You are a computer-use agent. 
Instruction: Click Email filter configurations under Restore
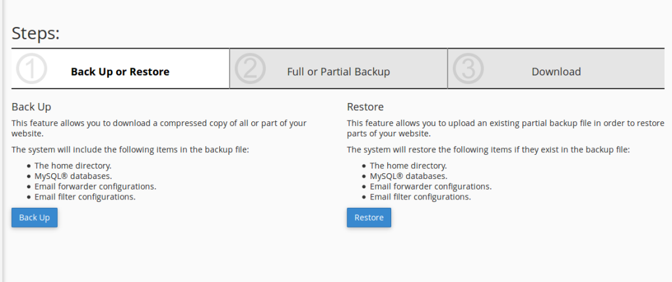pos(421,197)
